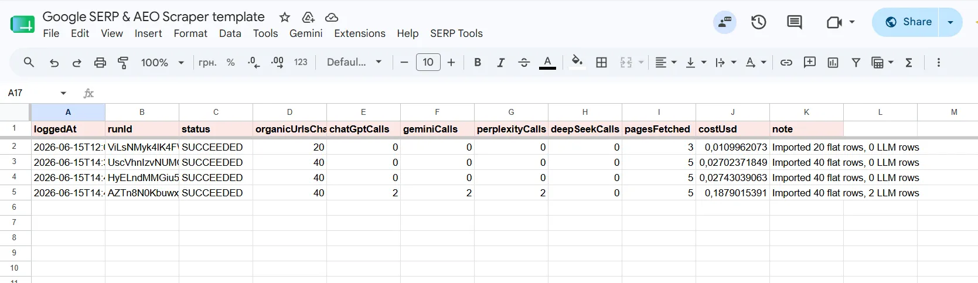
Task: Select the Paint format roller icon
Action: pyautogui.click(x=123, y=63)
